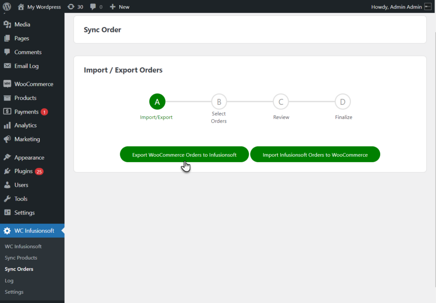Screen dimensions: 436x303
Task: Click the Pages sidebar icon
Action: (x=7, y=38)
